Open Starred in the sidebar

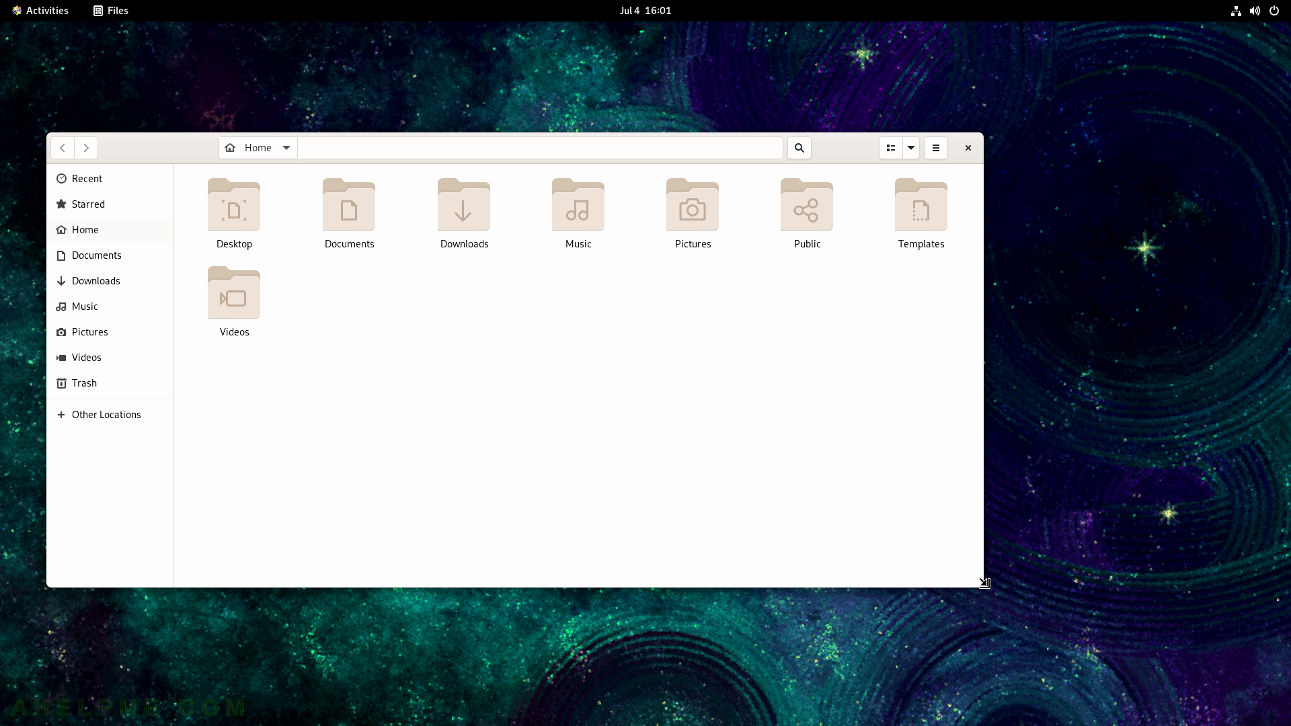(x=110, y=204)
